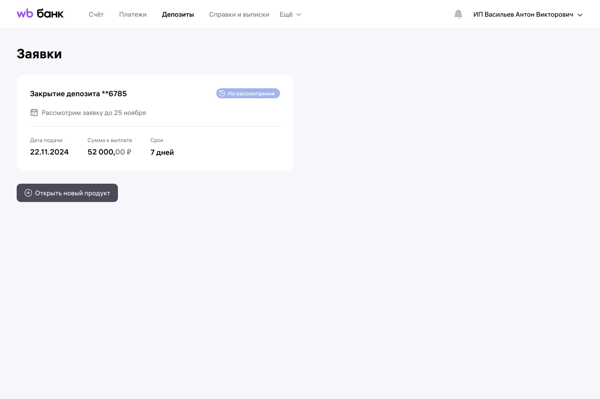Click the wb банк logo
Image resolution: width=600 pixels, height=399 pixels.
40,14
